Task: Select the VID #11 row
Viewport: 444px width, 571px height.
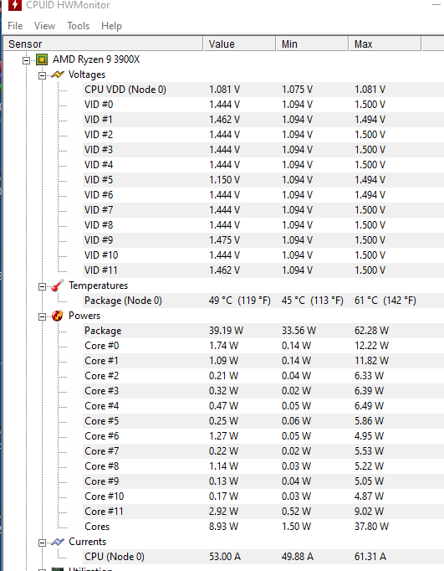Action: (x=263, y=270)
